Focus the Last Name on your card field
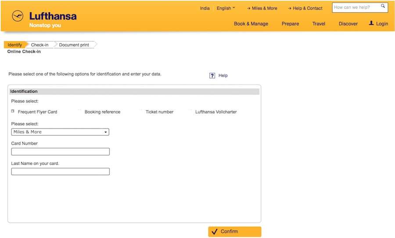The height and width of the screenshot is (238, 395). [61, 171]
